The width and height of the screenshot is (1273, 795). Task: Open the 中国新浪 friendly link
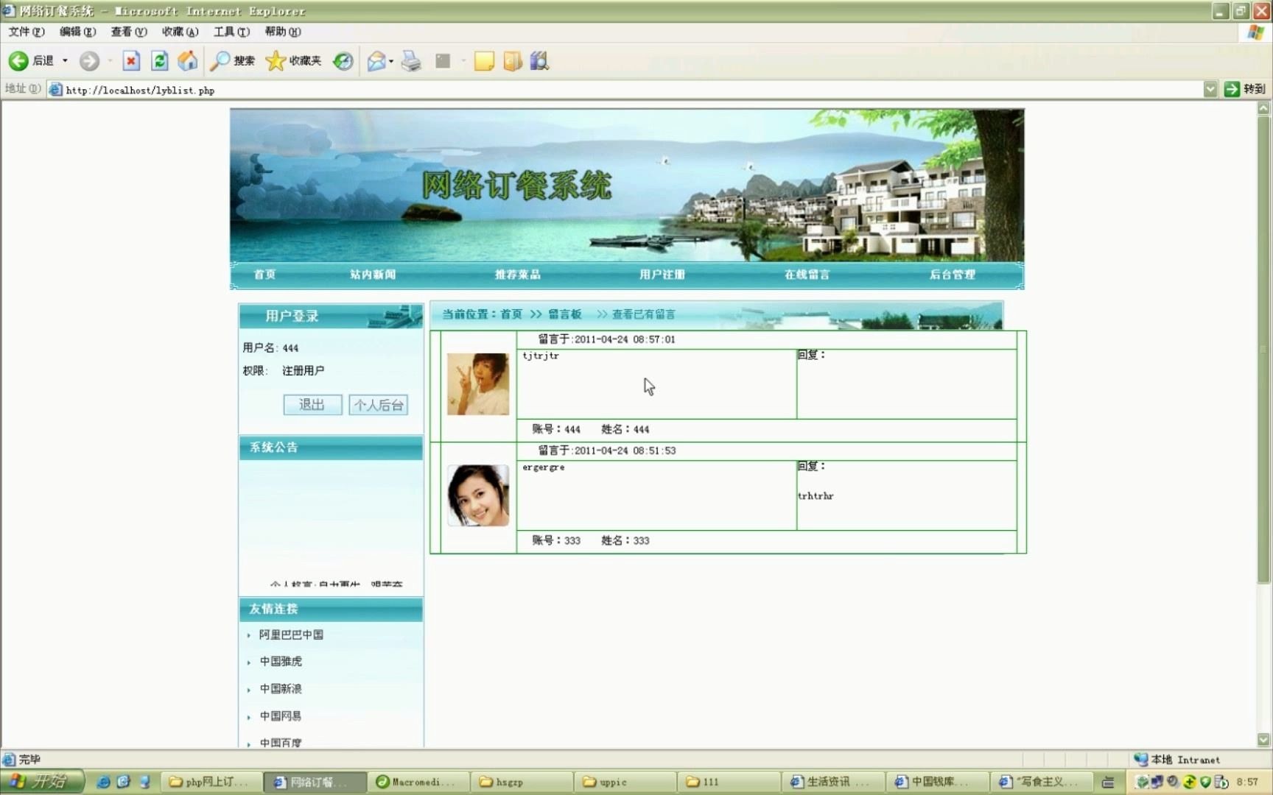[281, 689]
